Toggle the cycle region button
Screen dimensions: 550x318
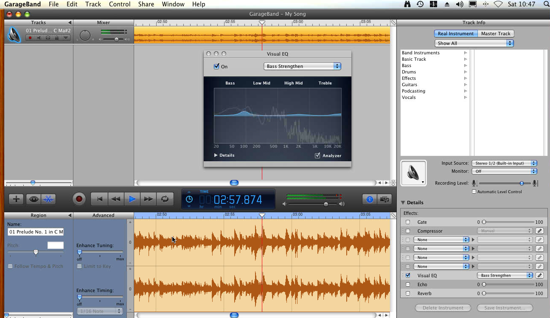tap(165, 199)
